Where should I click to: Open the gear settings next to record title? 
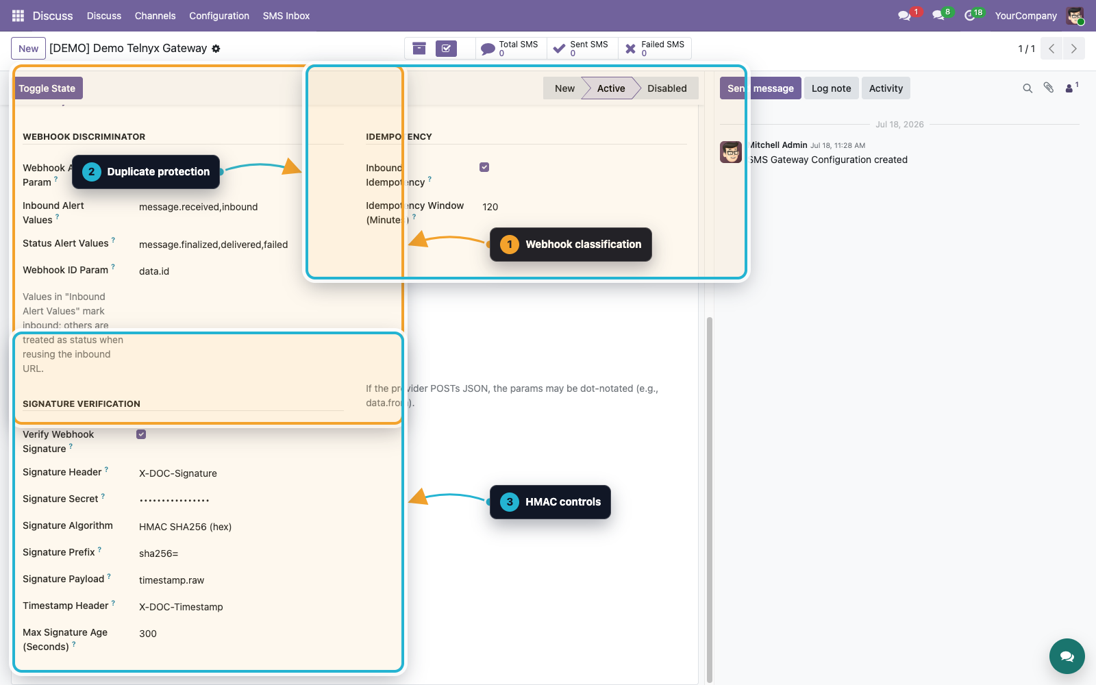(x=216, y=49)
